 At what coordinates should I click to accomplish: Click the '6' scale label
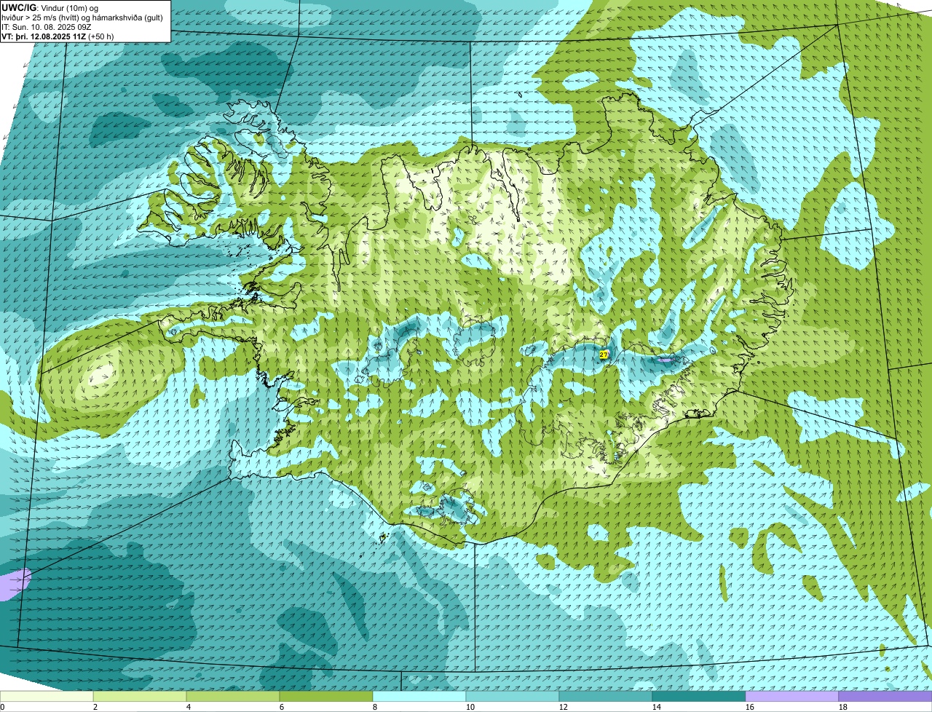282,707
